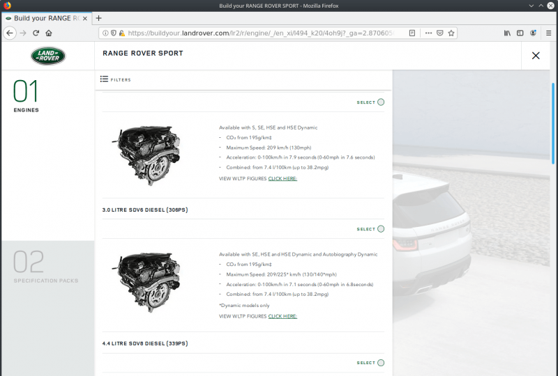Image resolution: width=558 pixels, height=376 pixels.
Task: Click 'Acceleration: 0-100km/h in 7.1 seconds' line
Action: click(x=300, y=284)
